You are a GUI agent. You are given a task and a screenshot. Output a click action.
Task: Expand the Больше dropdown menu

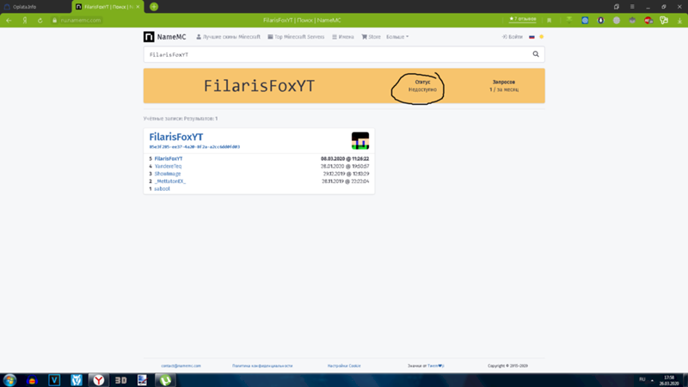click(x=397, y=37)
